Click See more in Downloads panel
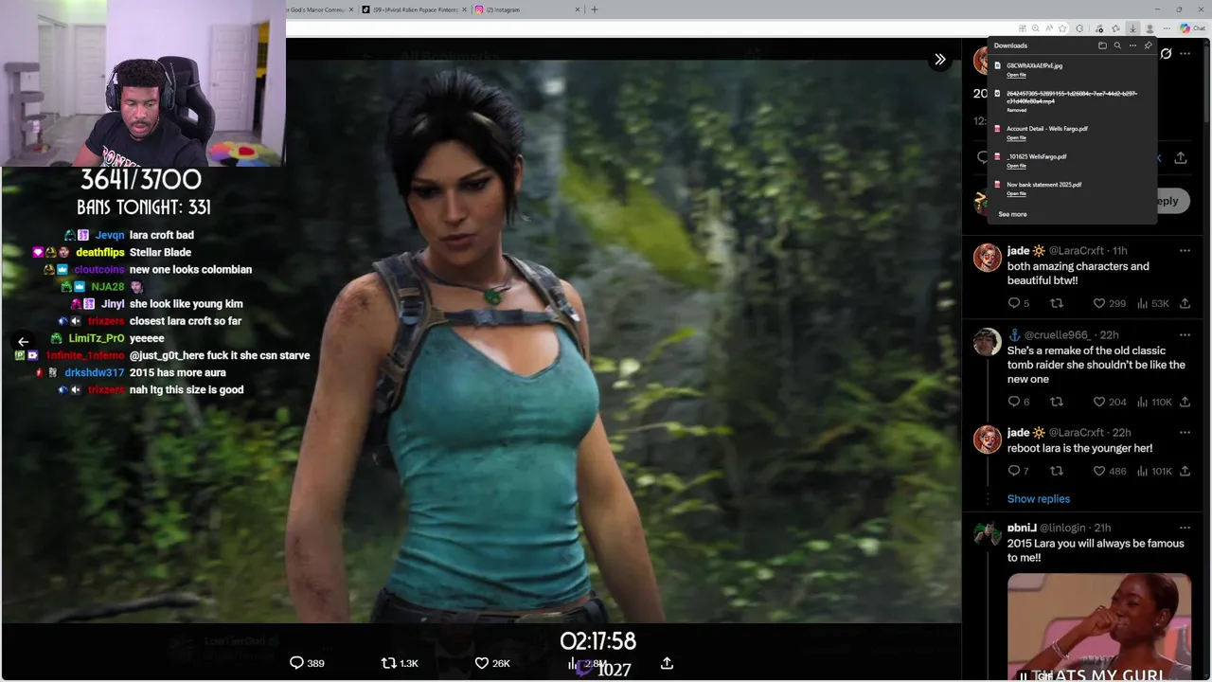Viewport: 1212px width, 682px height. [1012, 214]
